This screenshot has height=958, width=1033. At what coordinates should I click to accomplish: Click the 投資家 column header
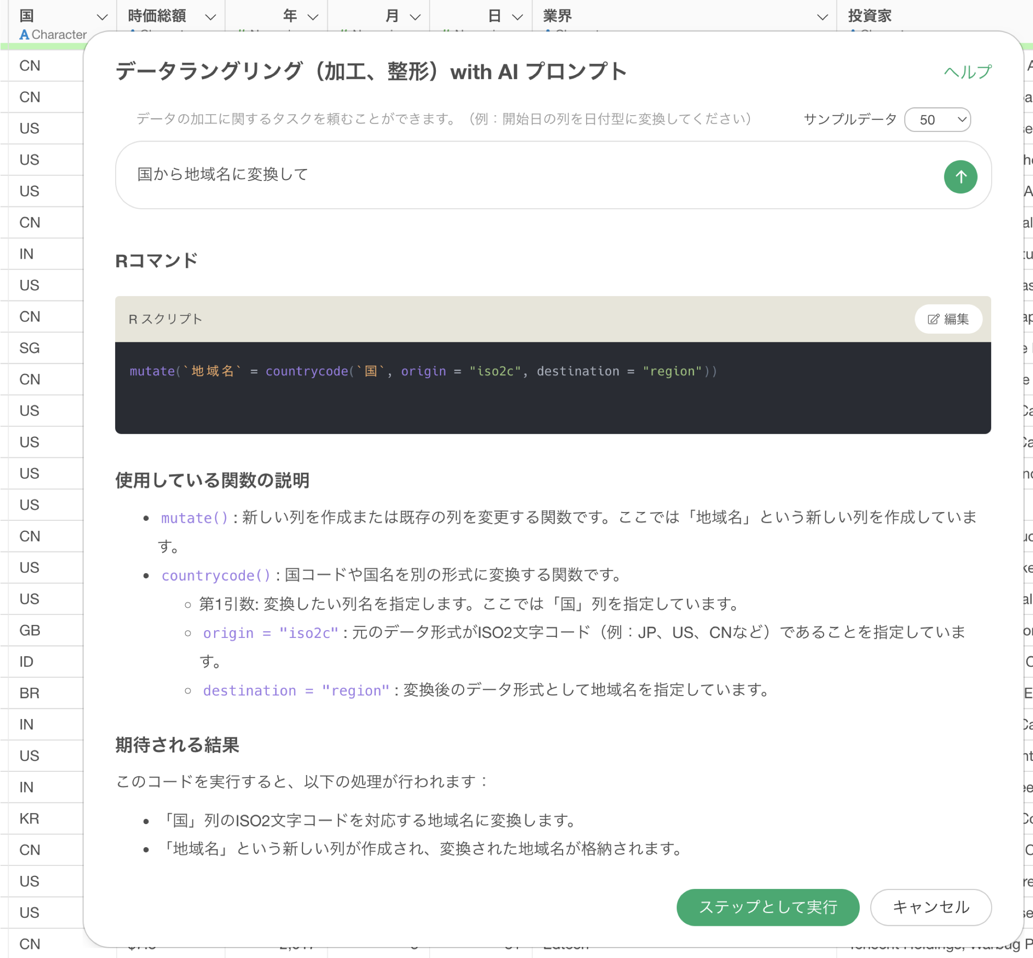(870, 16)
